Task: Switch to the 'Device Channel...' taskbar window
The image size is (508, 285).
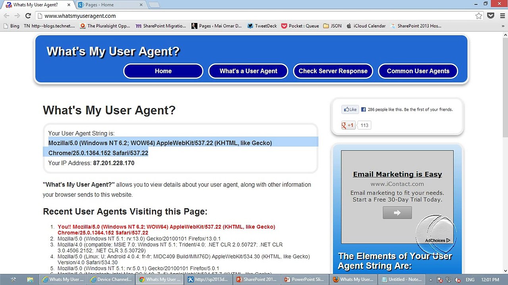Action: pos(111,279)
